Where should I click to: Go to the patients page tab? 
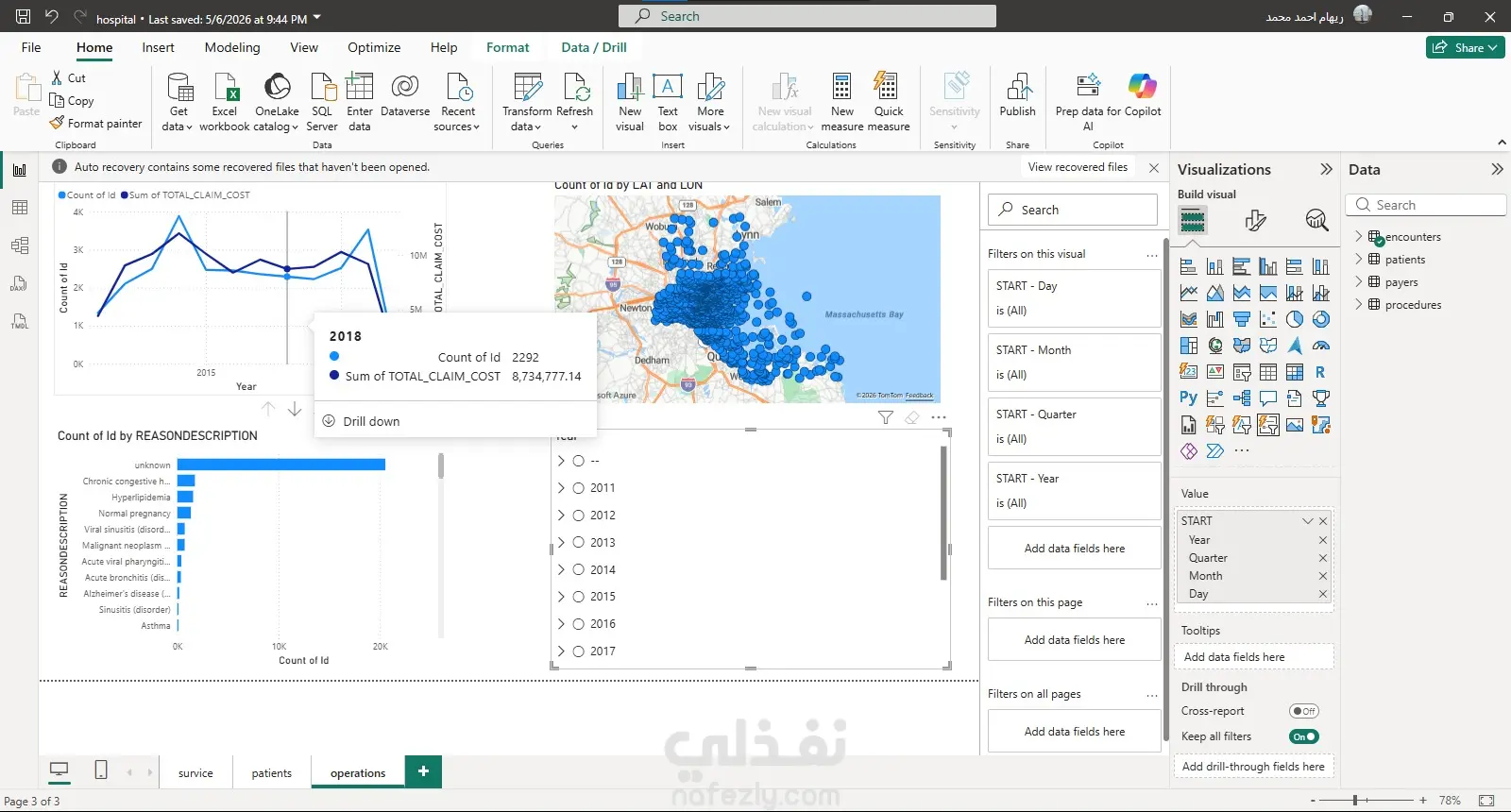point(272,773)
